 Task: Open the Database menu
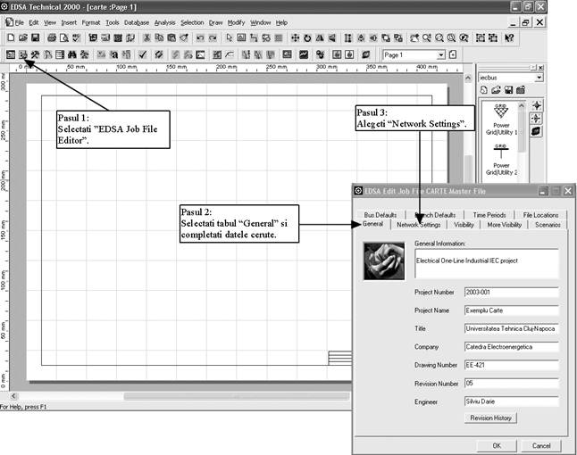coord(136,22)
